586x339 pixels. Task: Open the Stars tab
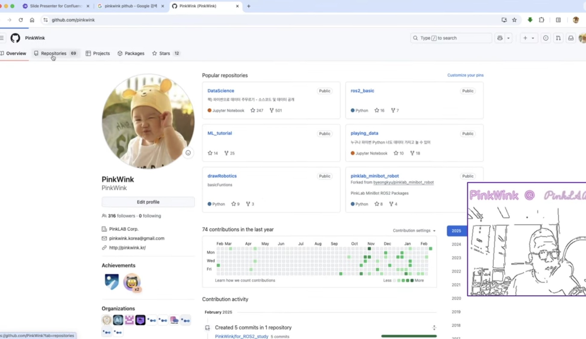tap(164, 53)
